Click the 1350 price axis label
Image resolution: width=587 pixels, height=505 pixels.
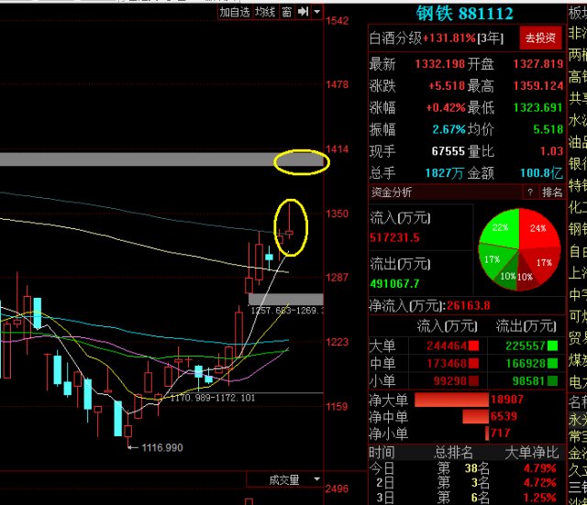[x=337, y=214]
